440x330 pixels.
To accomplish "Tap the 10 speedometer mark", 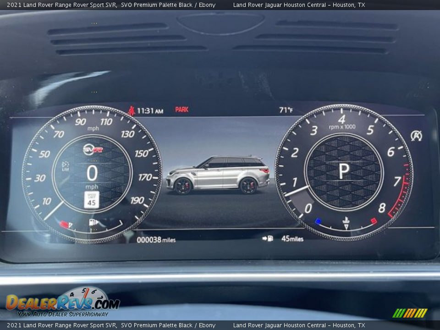I will (x=47, y=201).
